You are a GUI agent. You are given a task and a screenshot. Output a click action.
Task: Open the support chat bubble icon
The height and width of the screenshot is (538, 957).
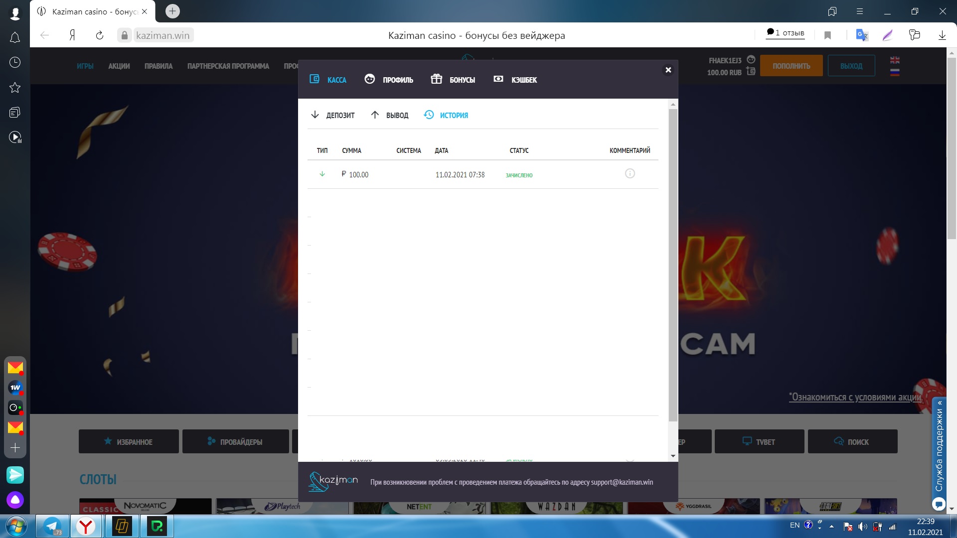[x=939, y=504]
